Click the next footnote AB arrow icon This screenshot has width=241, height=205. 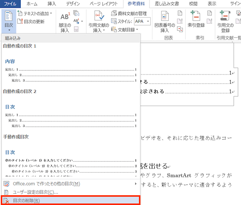click(x=76, y=21)
